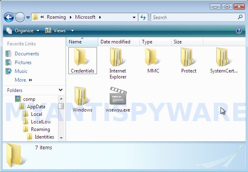
Task: Sort by the Type column header
Action: tap(155, 42)
